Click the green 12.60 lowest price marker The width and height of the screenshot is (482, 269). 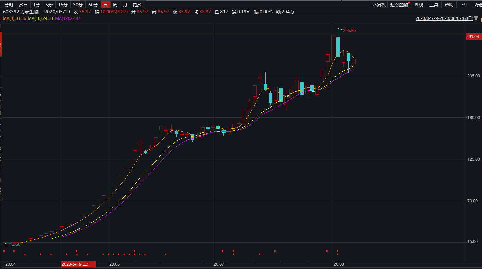coord(15,244)
